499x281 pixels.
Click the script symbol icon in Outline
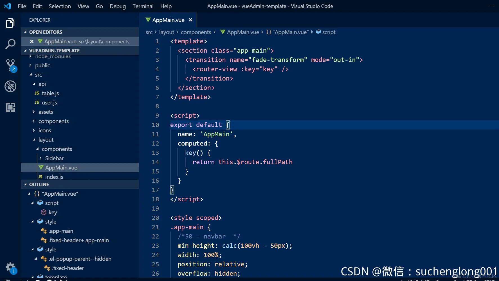tap(40, 203)
